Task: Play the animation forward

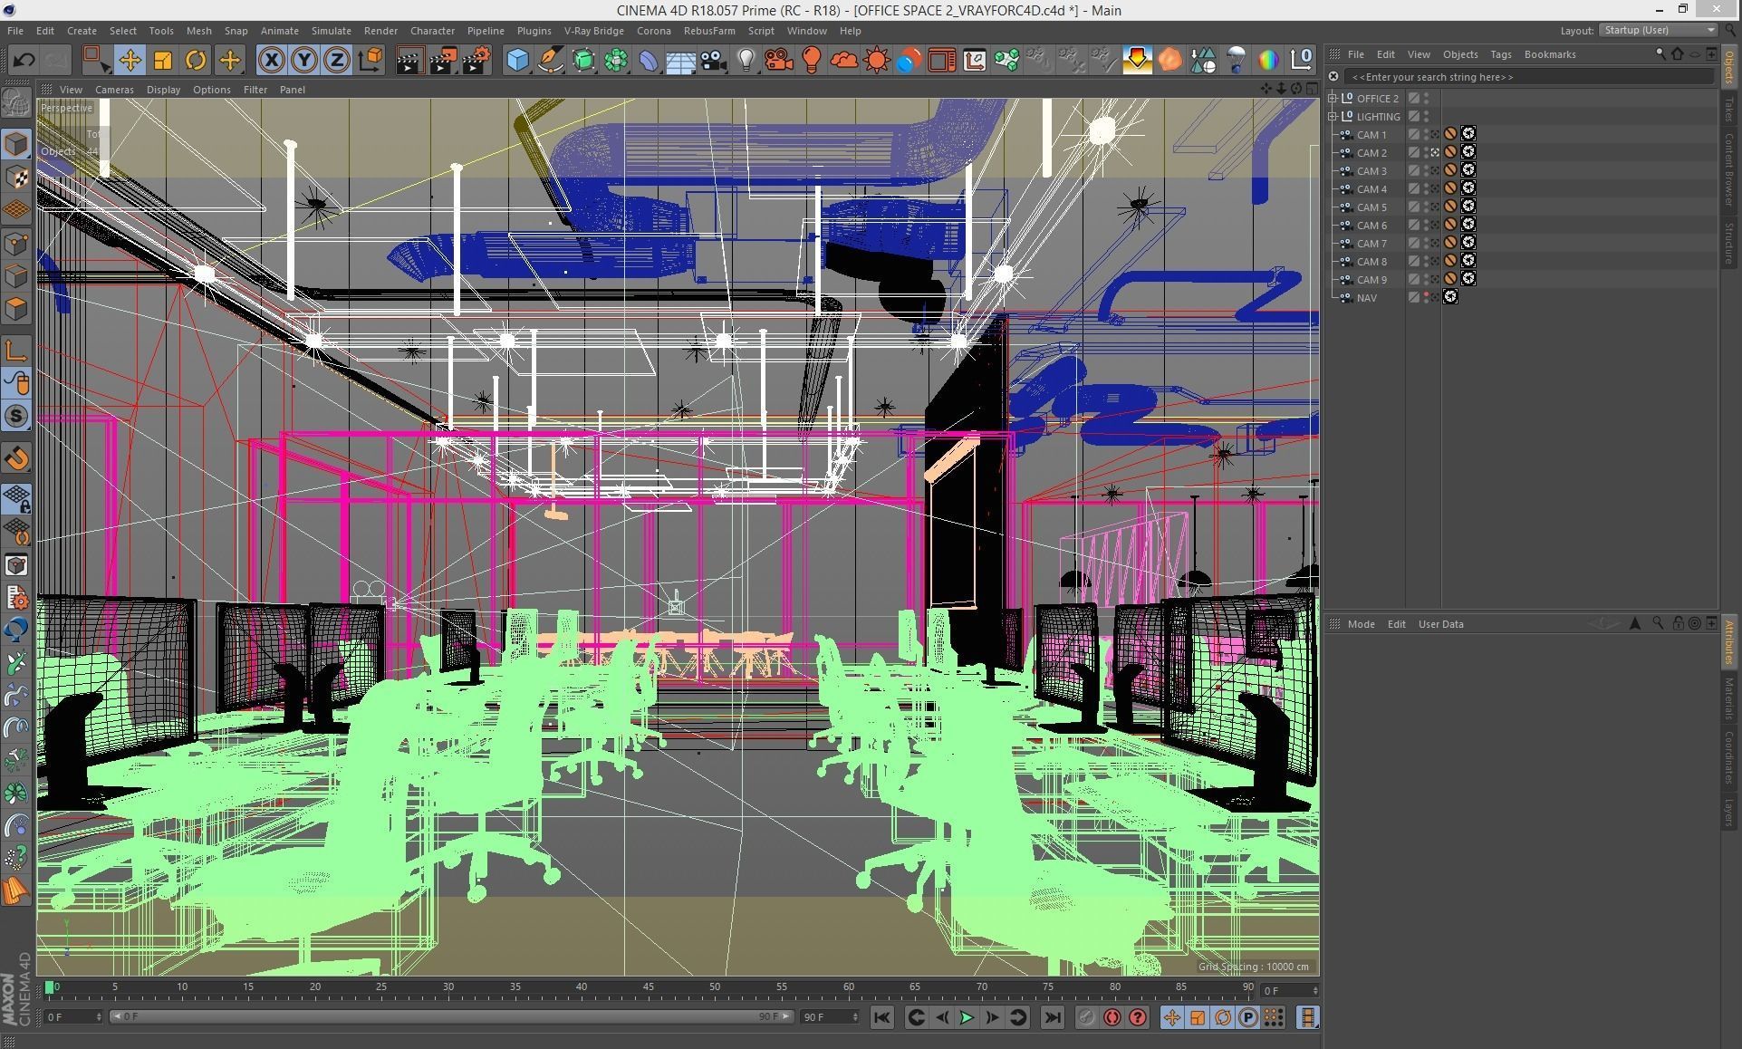Action: [x=967, y=1017]
